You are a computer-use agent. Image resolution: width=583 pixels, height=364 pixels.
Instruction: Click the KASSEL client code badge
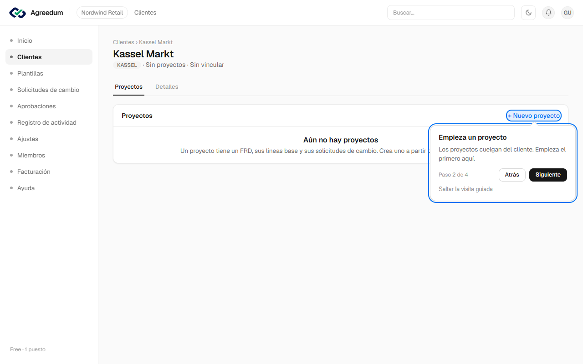tap(127, 65)
